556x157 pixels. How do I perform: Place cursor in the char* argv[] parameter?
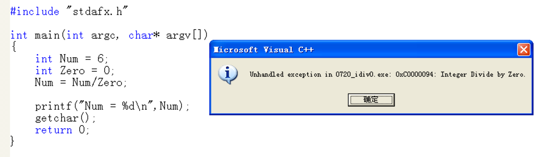[x=168, y=35]
